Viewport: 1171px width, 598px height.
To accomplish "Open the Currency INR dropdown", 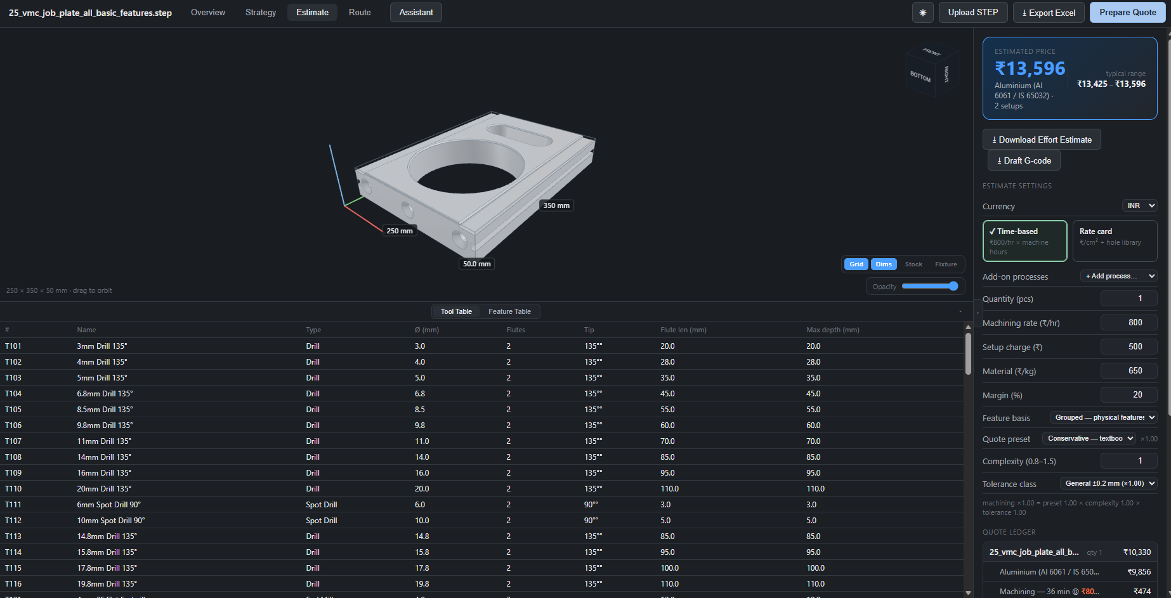I will click(x=1140, y=206).
